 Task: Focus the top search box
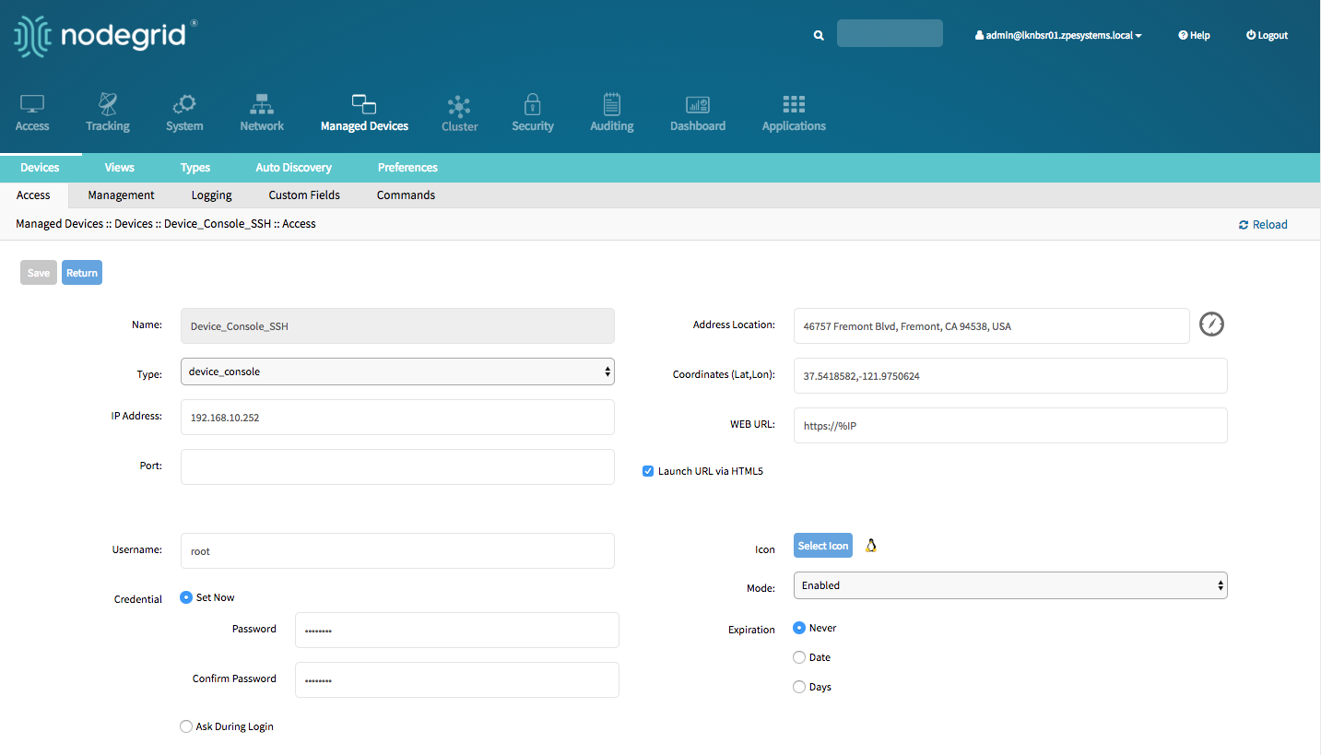[x=890, y=33]
